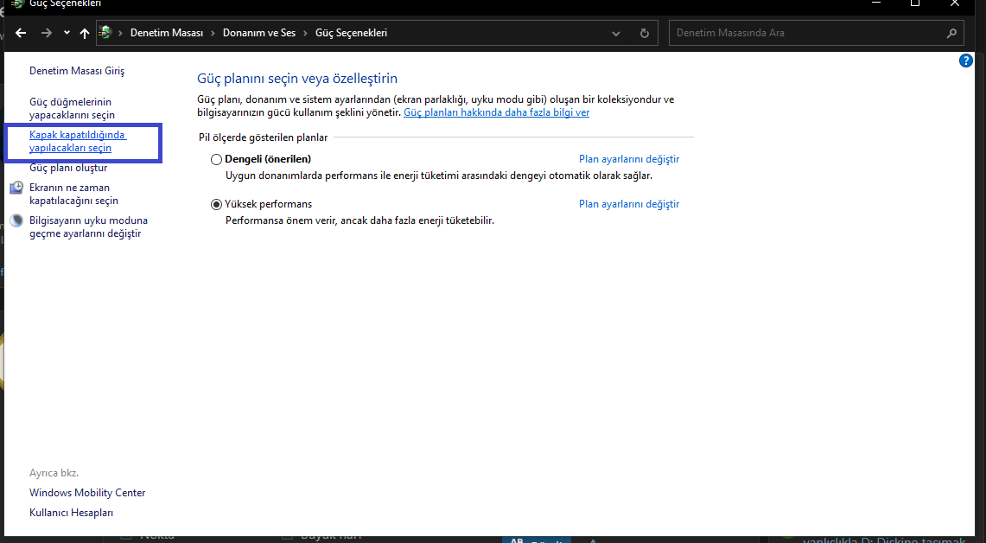Click Güç planı oluştur link
This screenshot has height=543, width=986.
click(68, 168)
